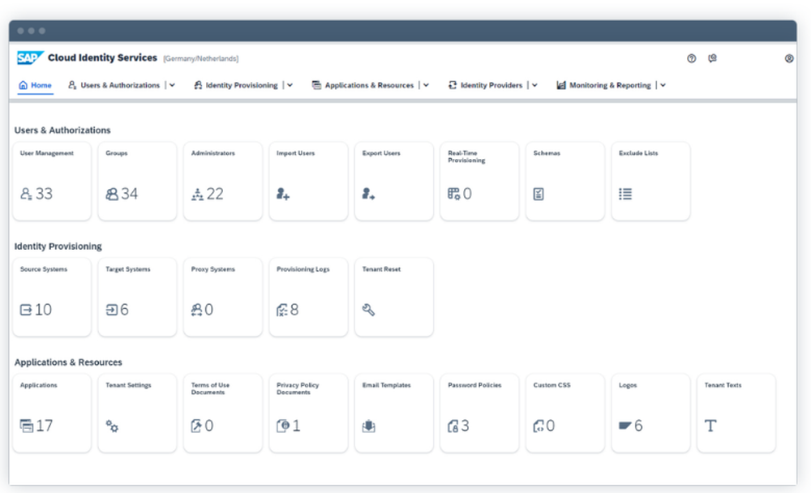Open Password Policies
Image resolution: width=811 pixels, height=493 pixels.
click(x=454, y=424)
